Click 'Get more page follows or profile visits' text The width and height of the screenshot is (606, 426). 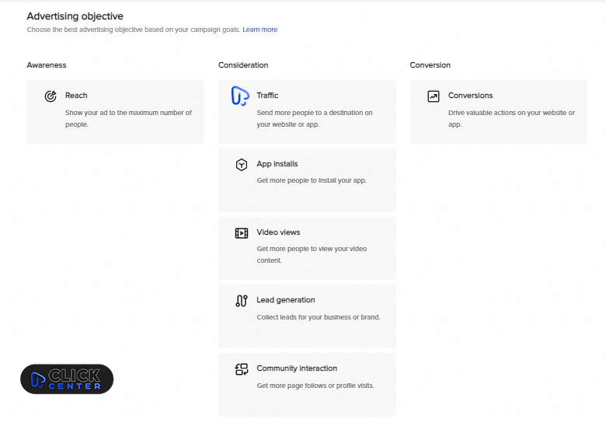(315, 386)
